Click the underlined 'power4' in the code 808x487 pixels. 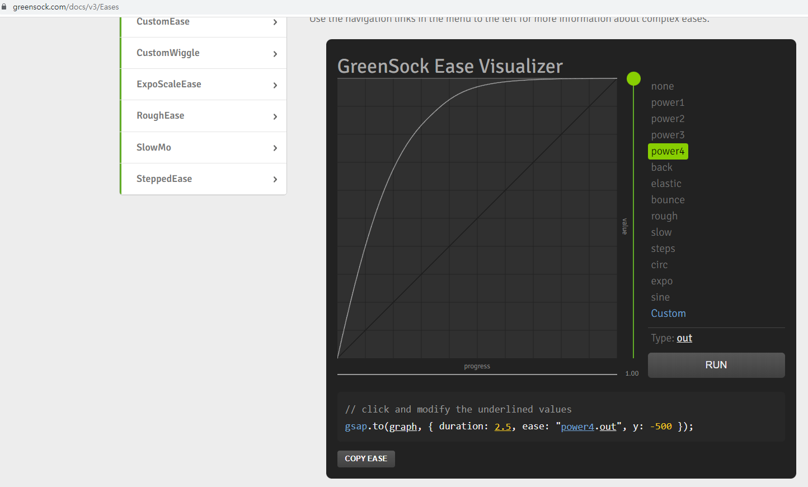(577, 427)
